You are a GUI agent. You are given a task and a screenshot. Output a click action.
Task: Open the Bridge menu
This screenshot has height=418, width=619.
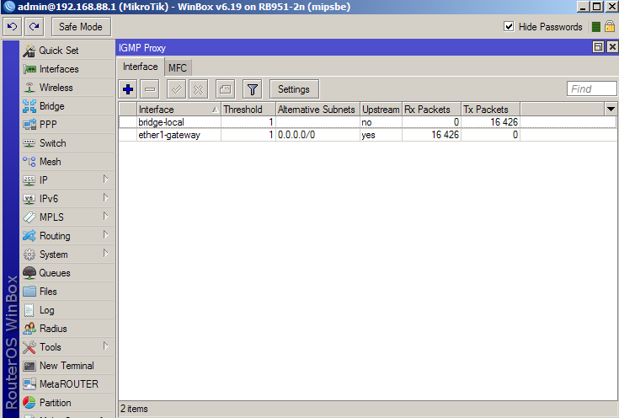pos(67,106)
